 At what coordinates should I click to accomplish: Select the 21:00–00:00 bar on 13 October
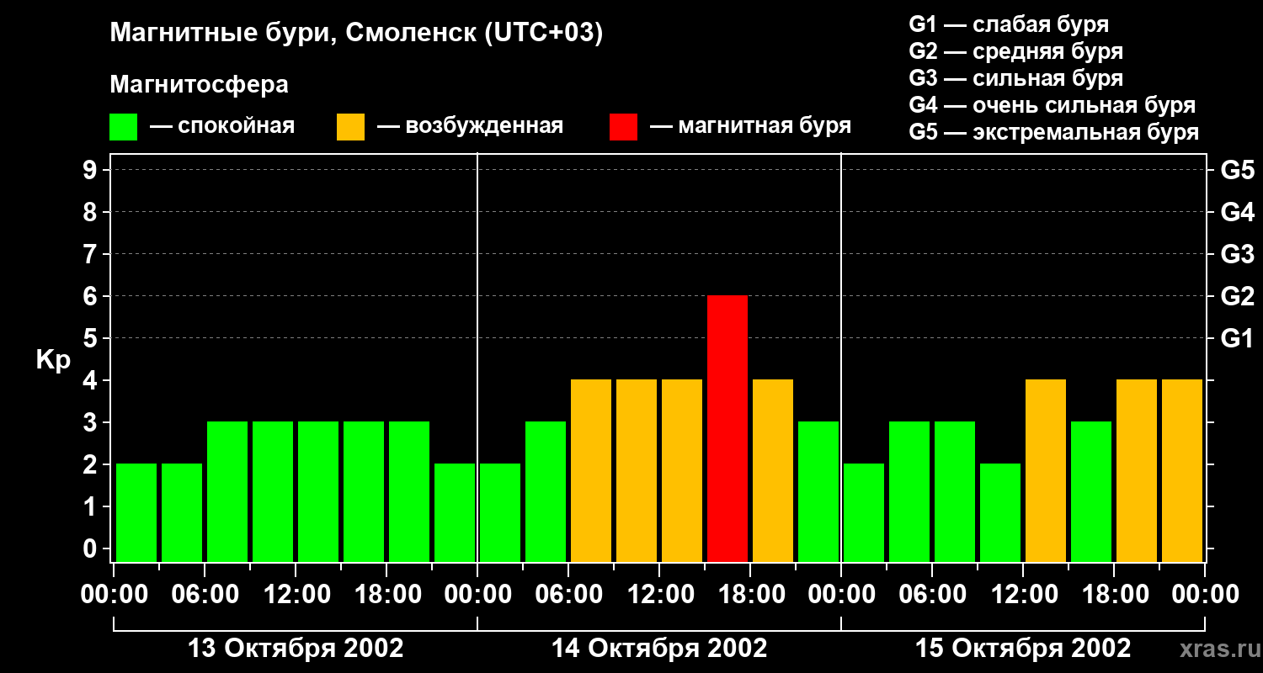tap(455, 512)
